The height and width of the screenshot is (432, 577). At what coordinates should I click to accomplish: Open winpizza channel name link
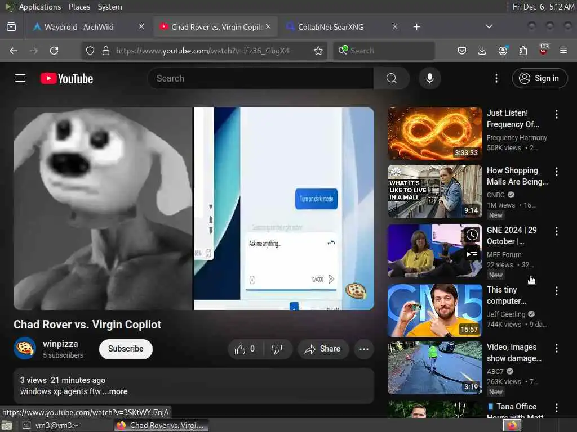point(60,344)
